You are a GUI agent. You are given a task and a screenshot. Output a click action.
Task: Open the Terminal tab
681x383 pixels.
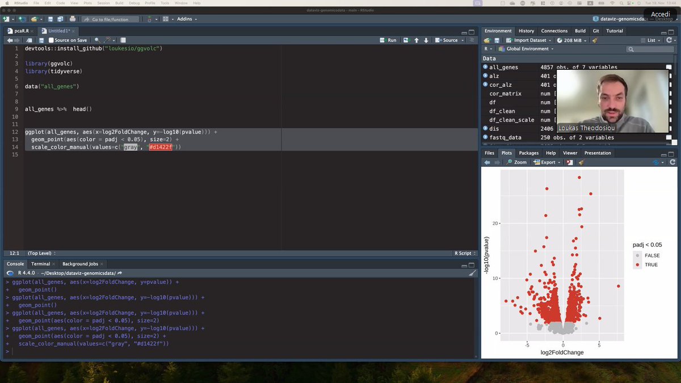(40, 264)
